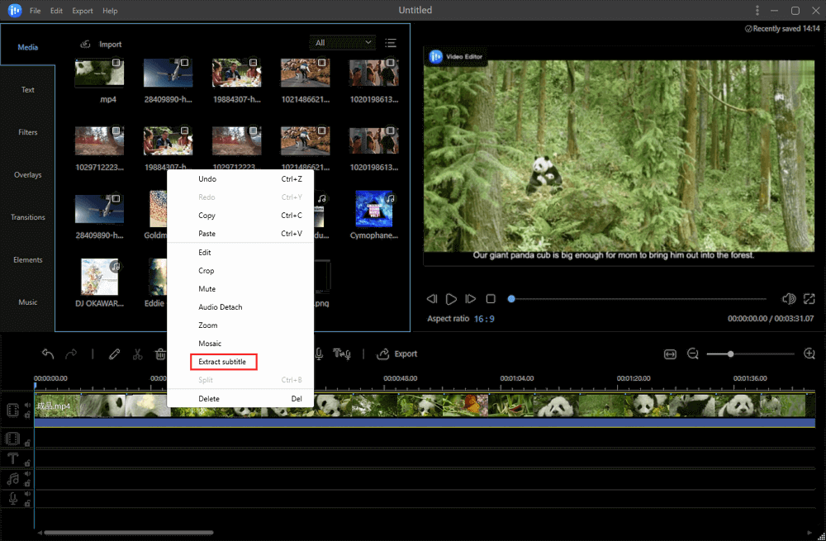Click the fit-to-timeline icon
Viewport: 826px width, 541px height.
(670, 354)
